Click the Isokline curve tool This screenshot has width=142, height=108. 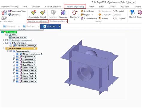click(x=103, y=18)
